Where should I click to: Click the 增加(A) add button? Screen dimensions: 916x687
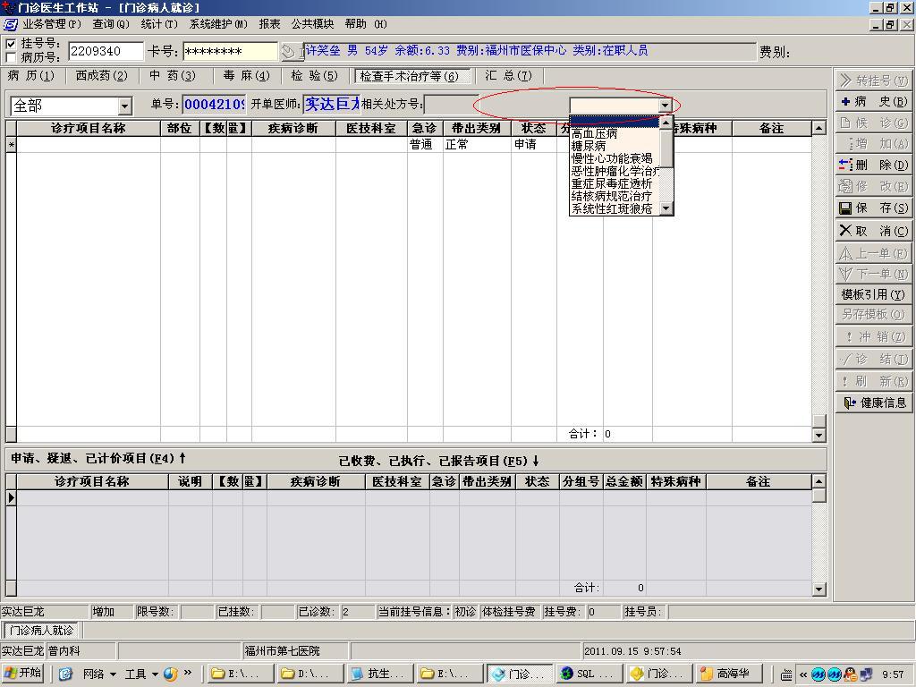click(x=873, y=144)
